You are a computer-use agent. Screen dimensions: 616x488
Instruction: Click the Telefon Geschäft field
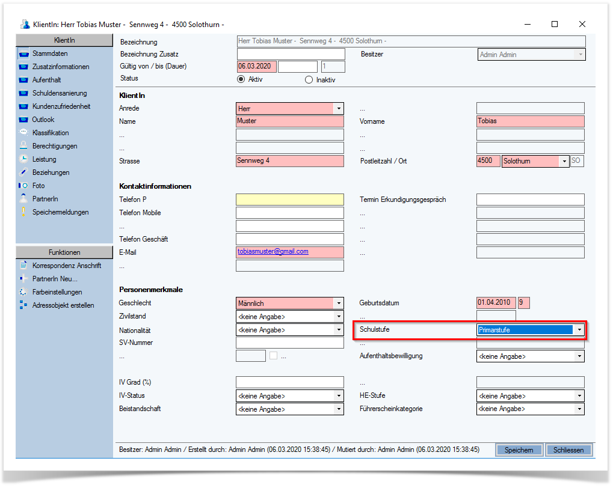click(289, 239)
